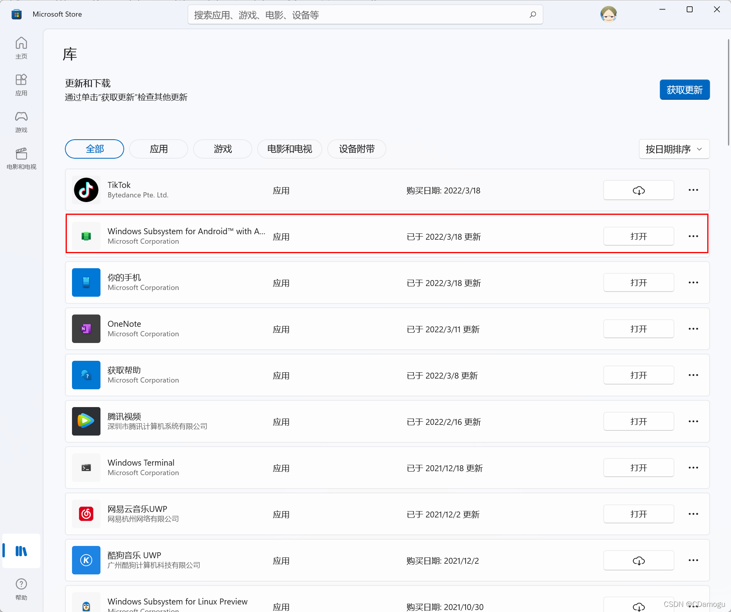
Task: Open more options for Windows Subsystem for Android
Action: pos(693,236)
